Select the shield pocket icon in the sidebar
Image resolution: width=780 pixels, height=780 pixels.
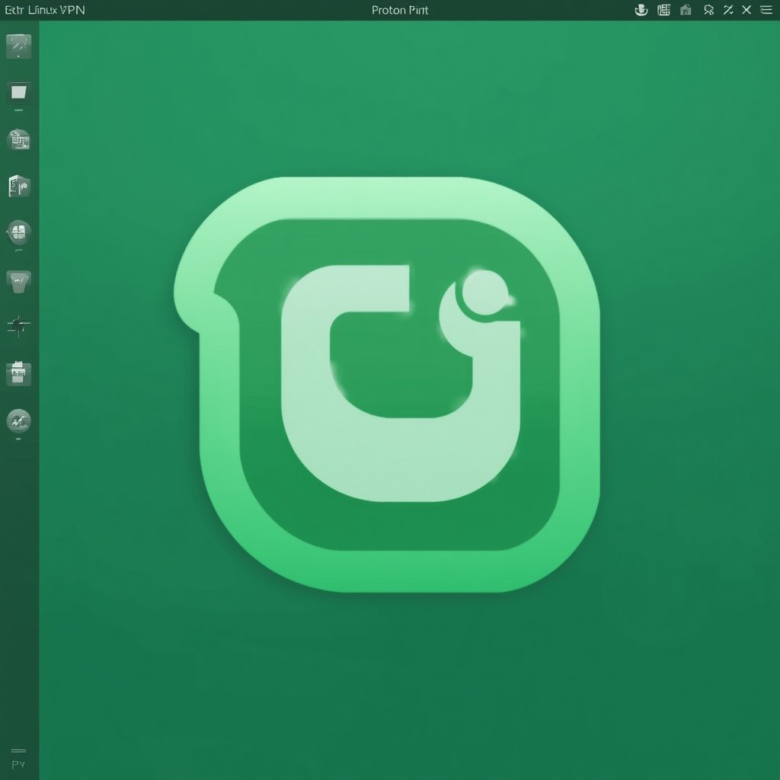18,280
